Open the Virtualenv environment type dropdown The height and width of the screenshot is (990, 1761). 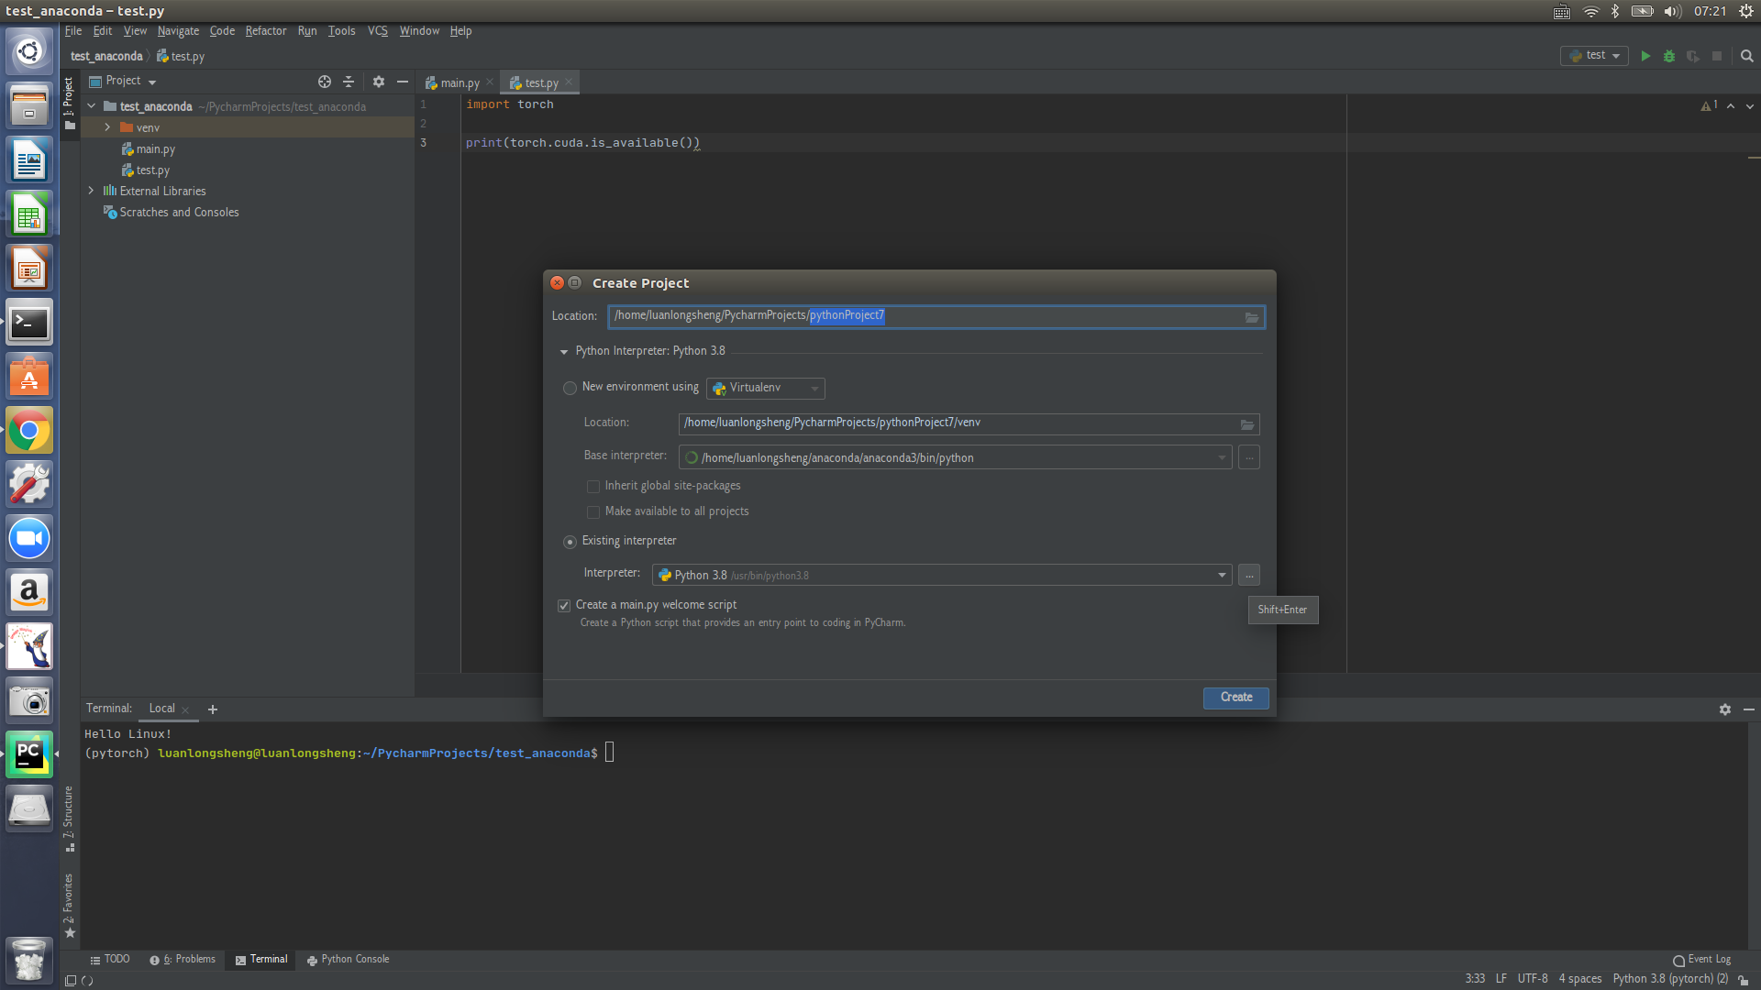(766, 389)
